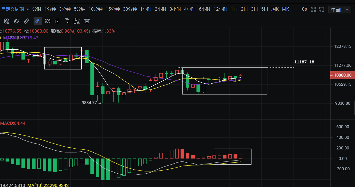Open the 自定义周期 custom period dropdown

pos(15,9)
